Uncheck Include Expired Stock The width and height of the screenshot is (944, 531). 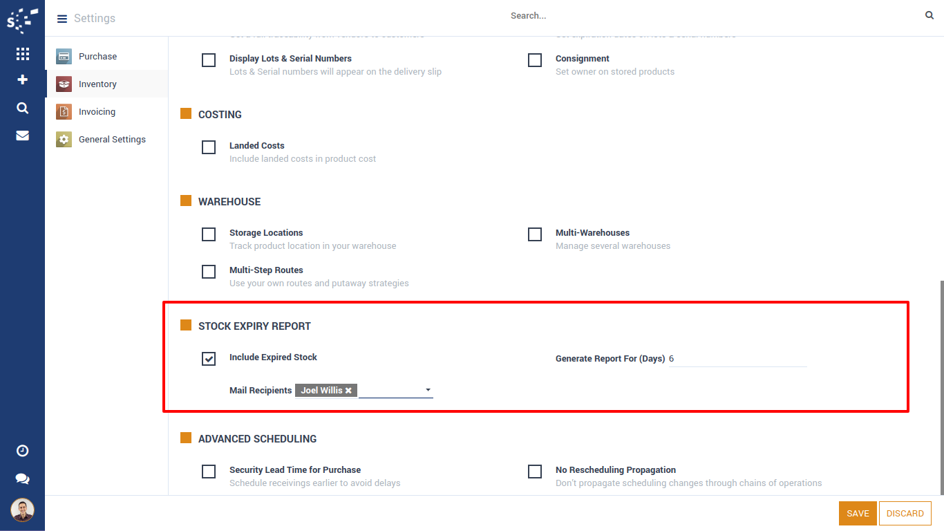(x=209, y=358)
